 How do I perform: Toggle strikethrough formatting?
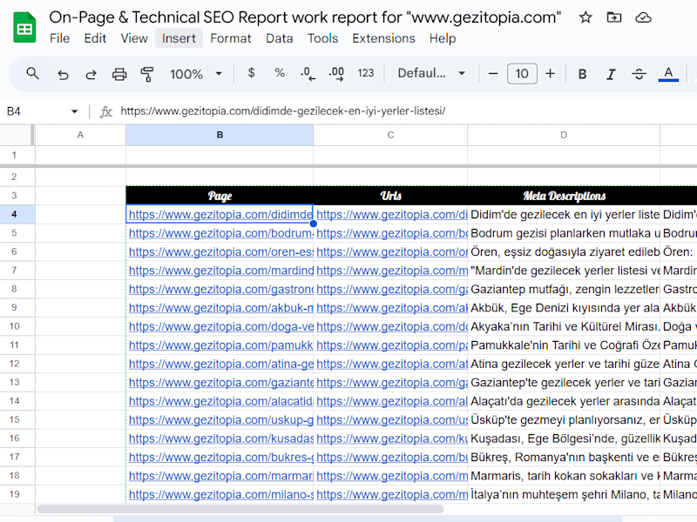click(x=639, y=74)
